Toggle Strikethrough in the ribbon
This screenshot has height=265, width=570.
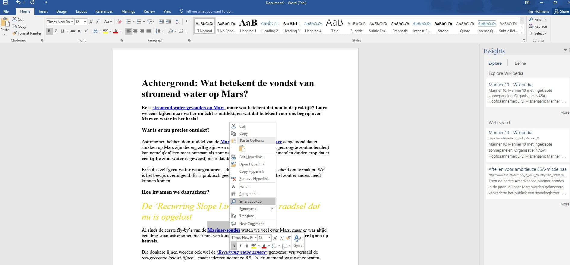pos(73,31)
